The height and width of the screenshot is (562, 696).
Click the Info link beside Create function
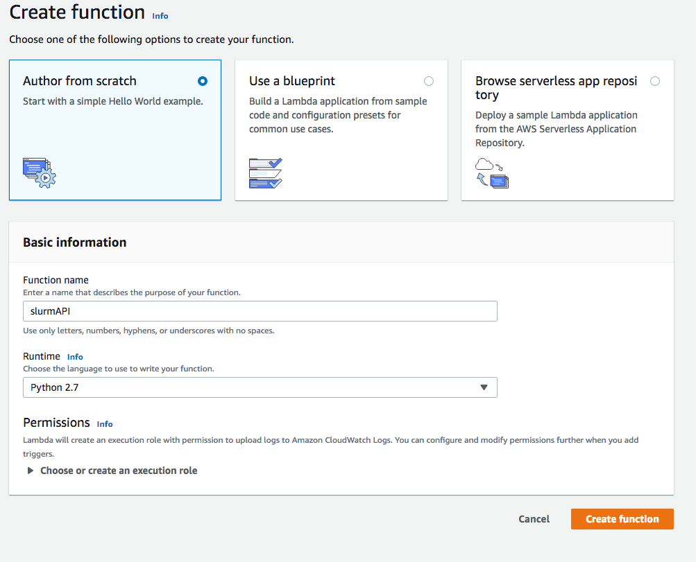tap(160, 15)
